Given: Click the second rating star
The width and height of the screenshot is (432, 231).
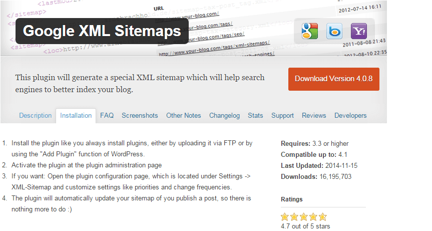Looking at the screenshot, I should click(294, 217).
